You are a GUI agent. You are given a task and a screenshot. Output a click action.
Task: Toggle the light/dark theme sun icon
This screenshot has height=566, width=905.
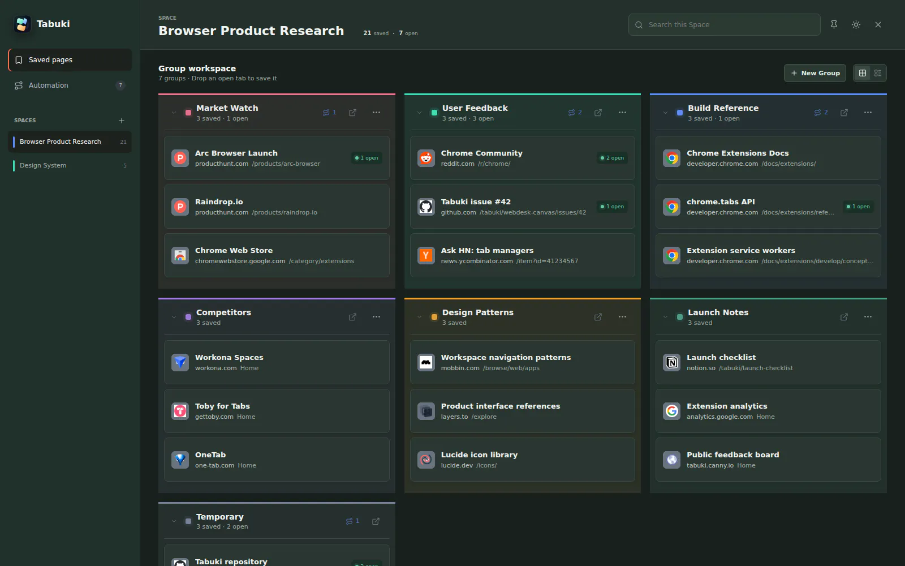coord(856,25)
